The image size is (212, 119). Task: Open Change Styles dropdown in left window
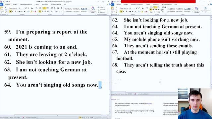(x=93, y=10)
